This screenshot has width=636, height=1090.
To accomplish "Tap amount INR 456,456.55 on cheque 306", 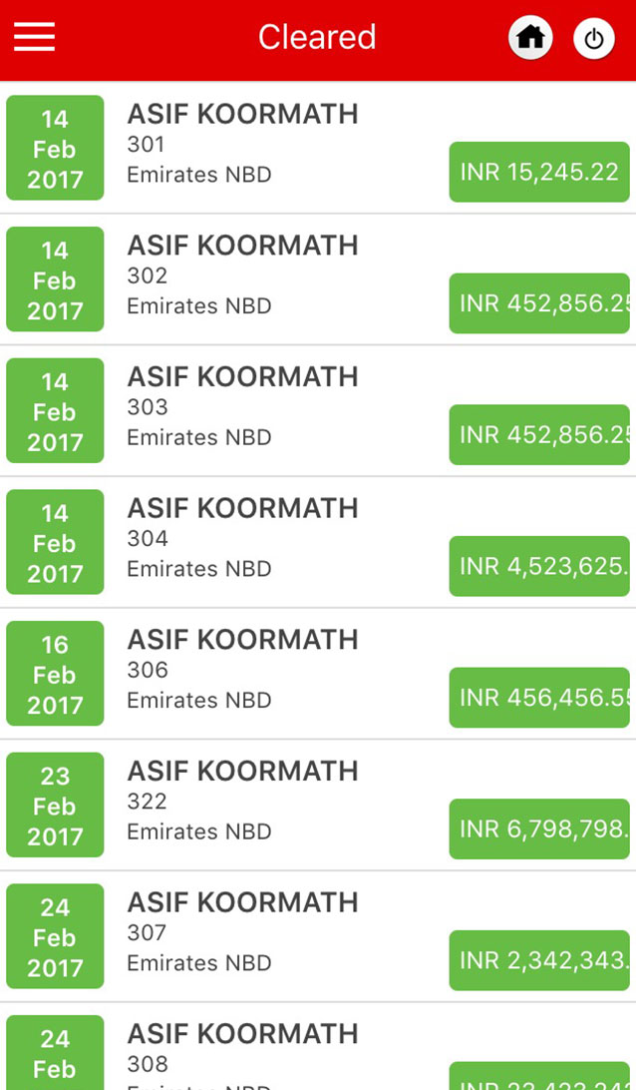I will (539, 698).
